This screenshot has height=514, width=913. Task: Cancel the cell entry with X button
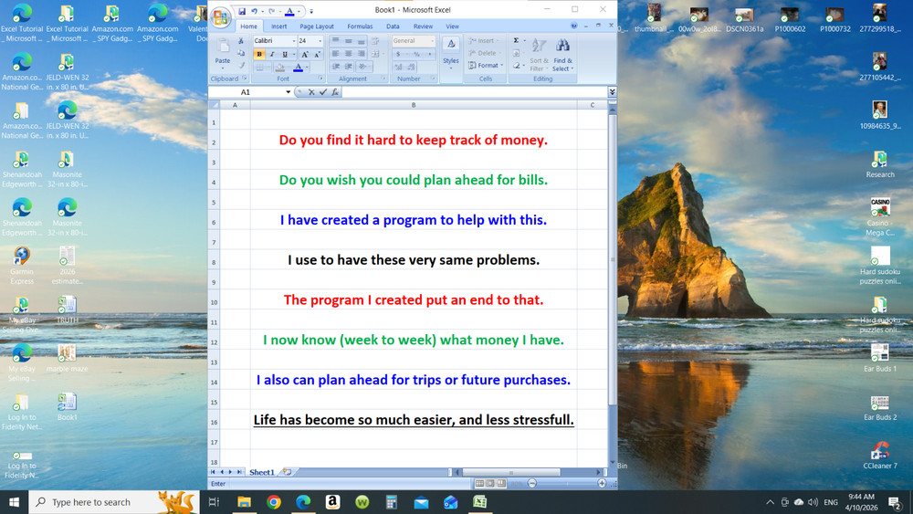click(x=311, y=92)
